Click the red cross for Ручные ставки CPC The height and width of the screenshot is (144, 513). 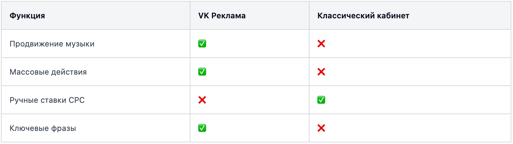pyautogui.click(x=202, y=100)
